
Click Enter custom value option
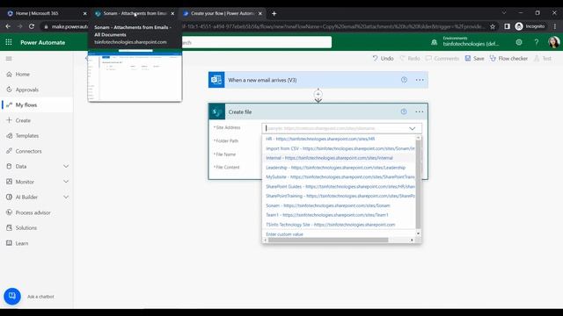(284, 234)
